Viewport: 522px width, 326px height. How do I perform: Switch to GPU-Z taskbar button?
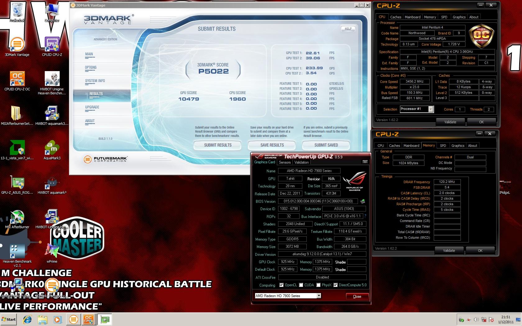point(105,319)
